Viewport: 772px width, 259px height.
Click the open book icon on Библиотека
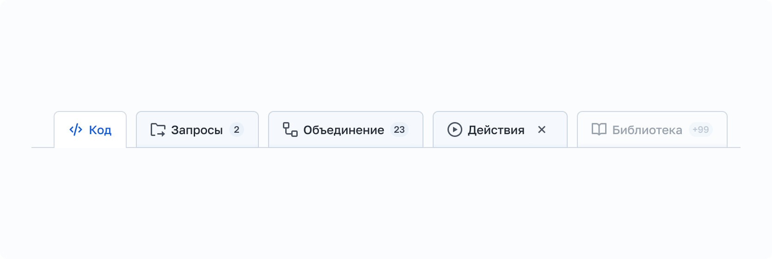tap(599, 129)
